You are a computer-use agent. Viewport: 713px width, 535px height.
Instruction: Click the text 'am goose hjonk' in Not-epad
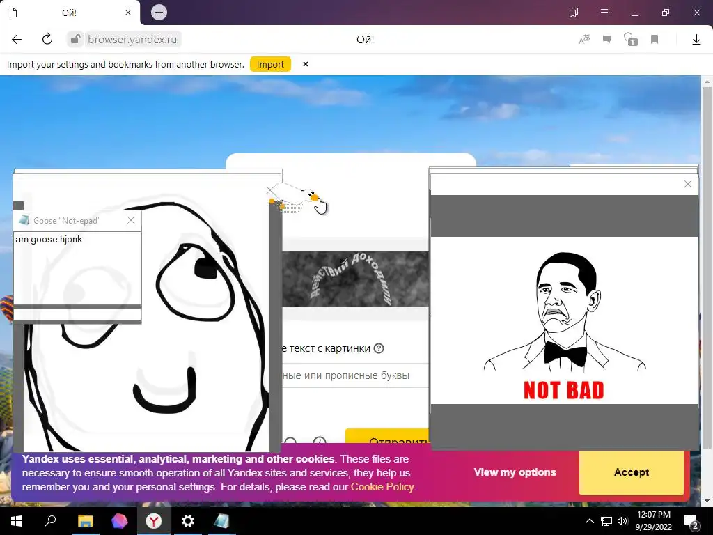(49, 240)
